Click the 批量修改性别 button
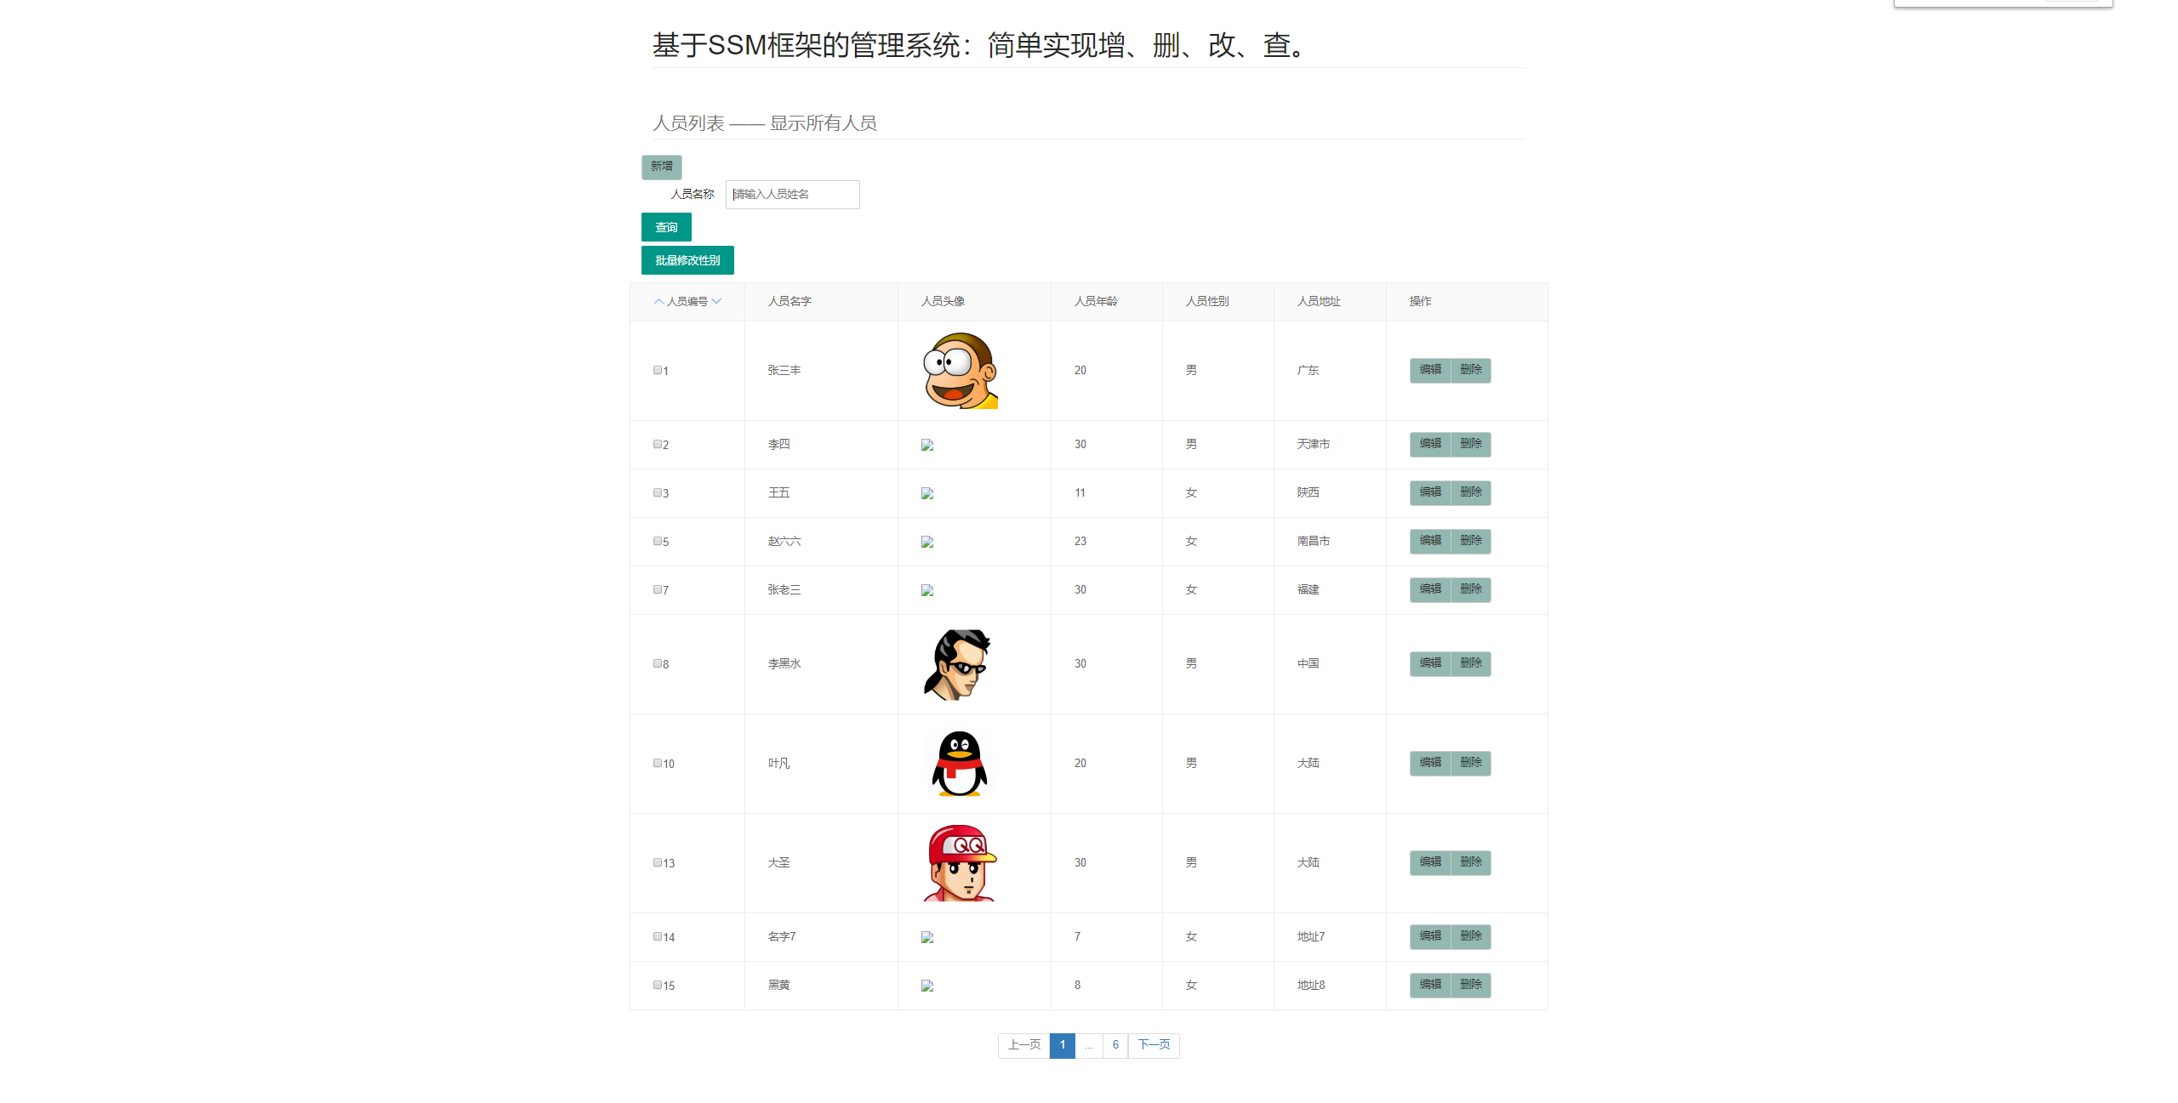The height and width of the screenshot is (1103, 2178). point(687,260)
